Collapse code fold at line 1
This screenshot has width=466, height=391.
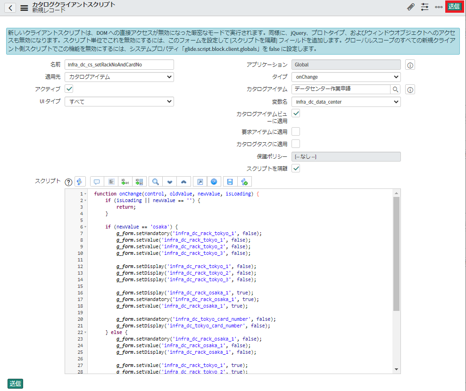click(x=85, y=194)
